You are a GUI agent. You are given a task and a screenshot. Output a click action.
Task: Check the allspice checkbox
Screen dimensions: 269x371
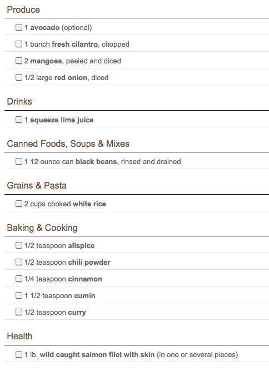pyautogui.click(x=19, y=245)
